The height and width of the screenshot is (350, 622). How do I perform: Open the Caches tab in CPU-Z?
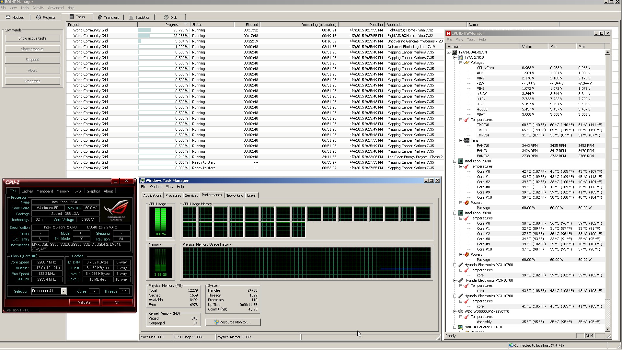pyautogui.click(x=27, y=191)
